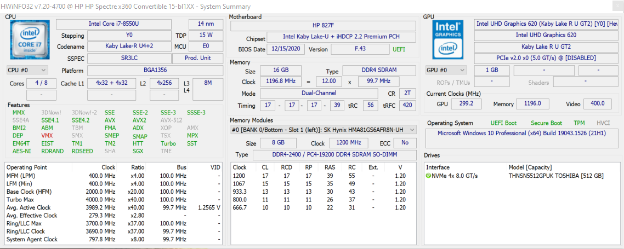Click the Cores 4 / 8 value
This screenshot has height=249, width=624.
[x=41, y=83]
